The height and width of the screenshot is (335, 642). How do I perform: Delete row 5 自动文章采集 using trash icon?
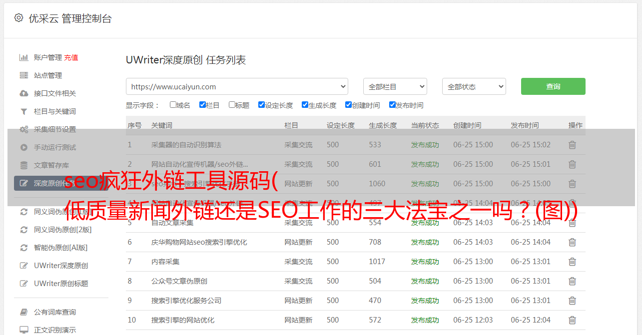point(572,223)
